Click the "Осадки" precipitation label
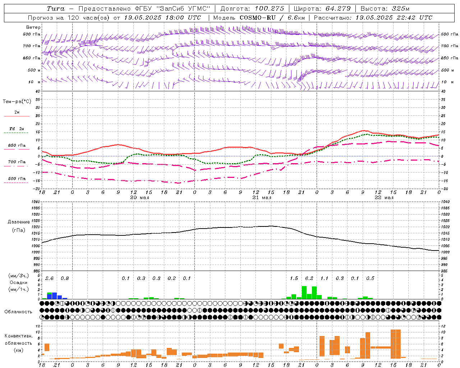 [x=19, y=282]
